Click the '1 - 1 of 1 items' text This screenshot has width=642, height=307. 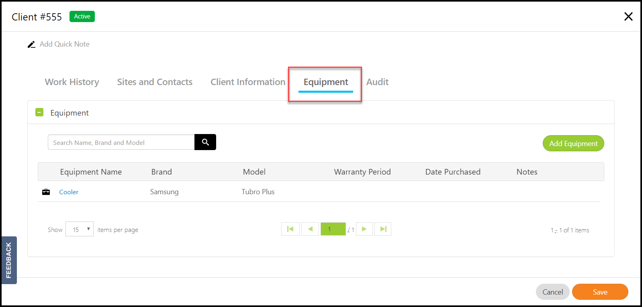[570, 230]
